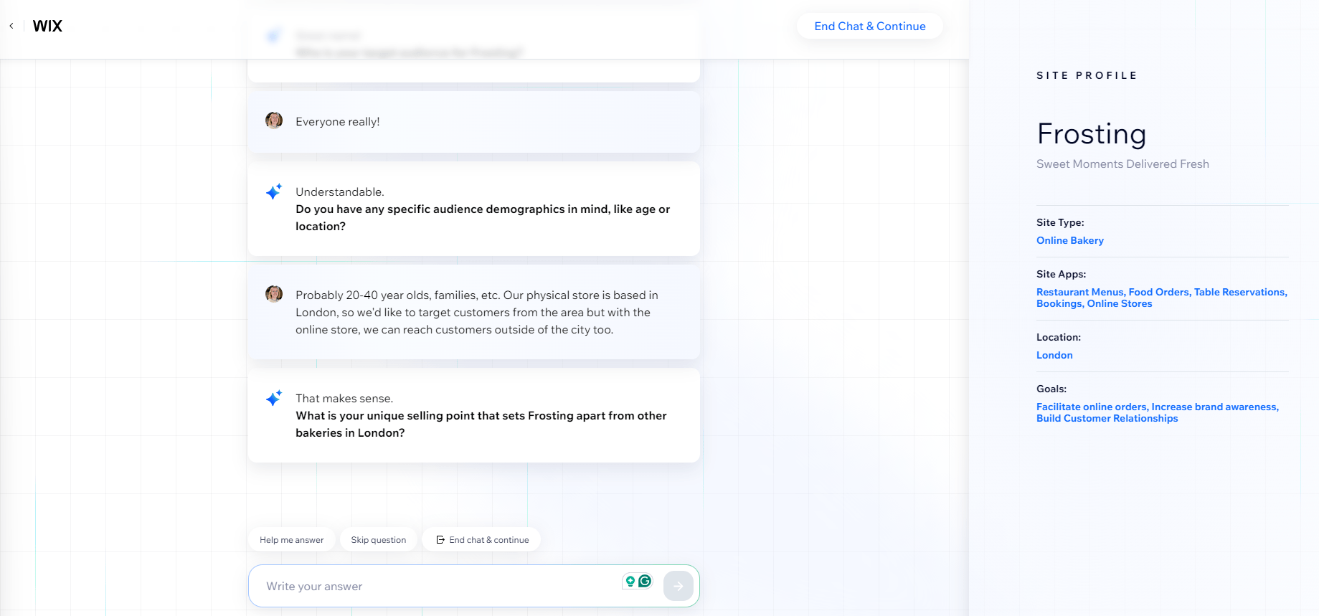Click the AI sparkle icon beside "Understandable."
This screenshot has width=1319, height=616.
[274, 191]
